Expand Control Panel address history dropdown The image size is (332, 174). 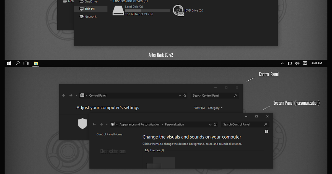click(180, 96)
